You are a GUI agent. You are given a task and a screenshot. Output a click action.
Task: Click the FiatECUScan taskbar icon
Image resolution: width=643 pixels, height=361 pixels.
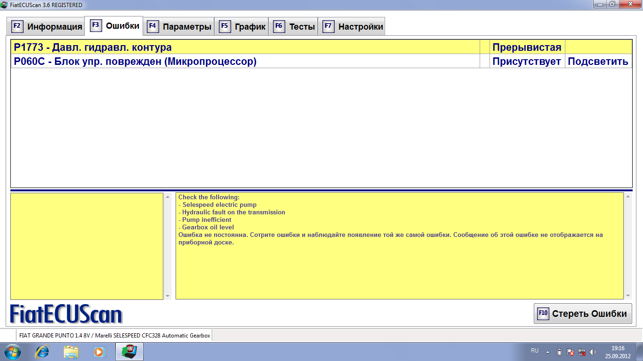(129, 352)
